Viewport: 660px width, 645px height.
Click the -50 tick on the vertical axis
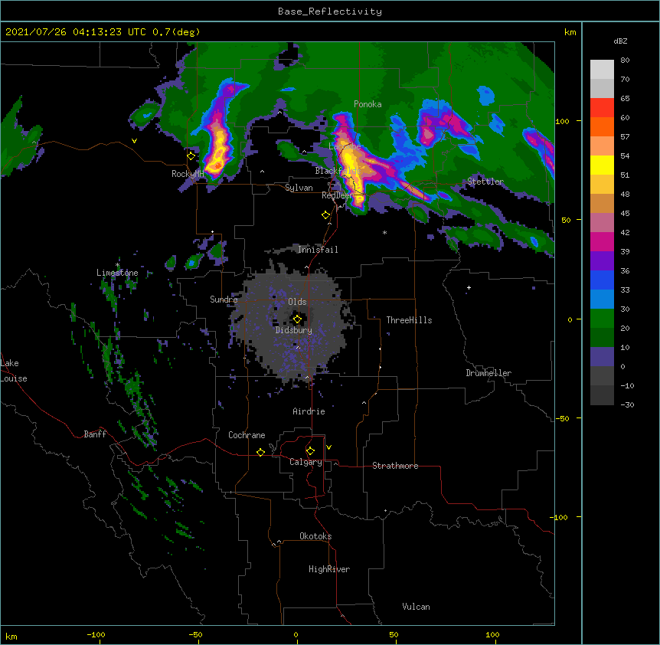click(x=562, y=418)
